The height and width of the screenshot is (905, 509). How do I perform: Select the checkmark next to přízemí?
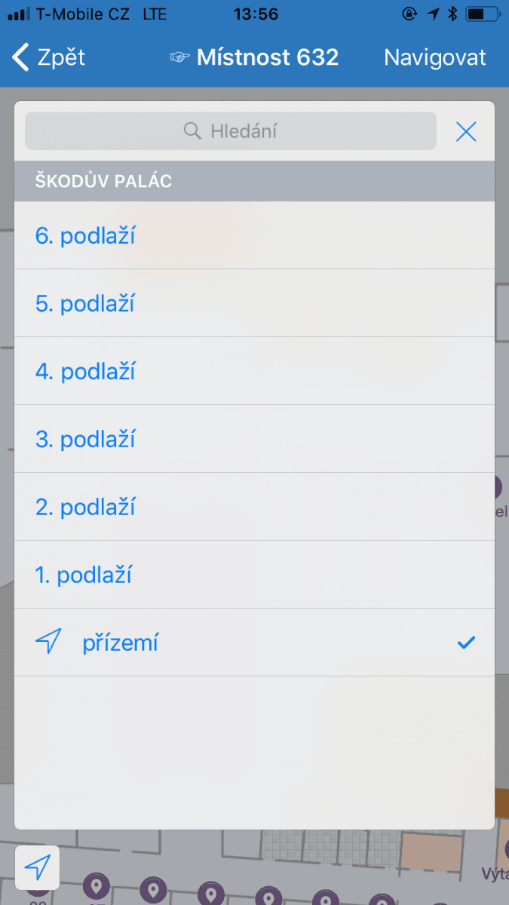pos(465,642)
